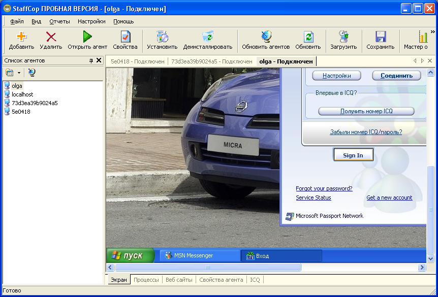The height and width of the screenshot is (297, 438).
Task: Open Свойства (Properties) from the toolbar
Action: click(125, 37)
